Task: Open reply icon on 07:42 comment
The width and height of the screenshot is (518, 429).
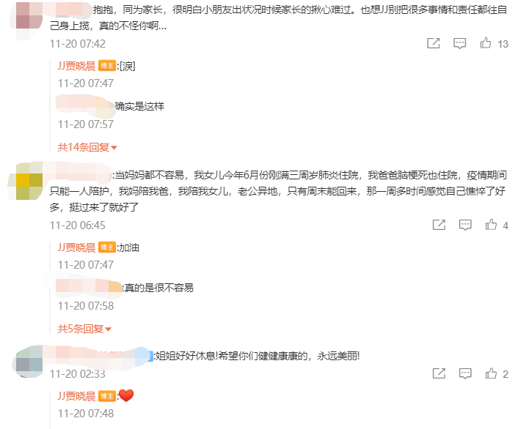Action: click(459, 43)
